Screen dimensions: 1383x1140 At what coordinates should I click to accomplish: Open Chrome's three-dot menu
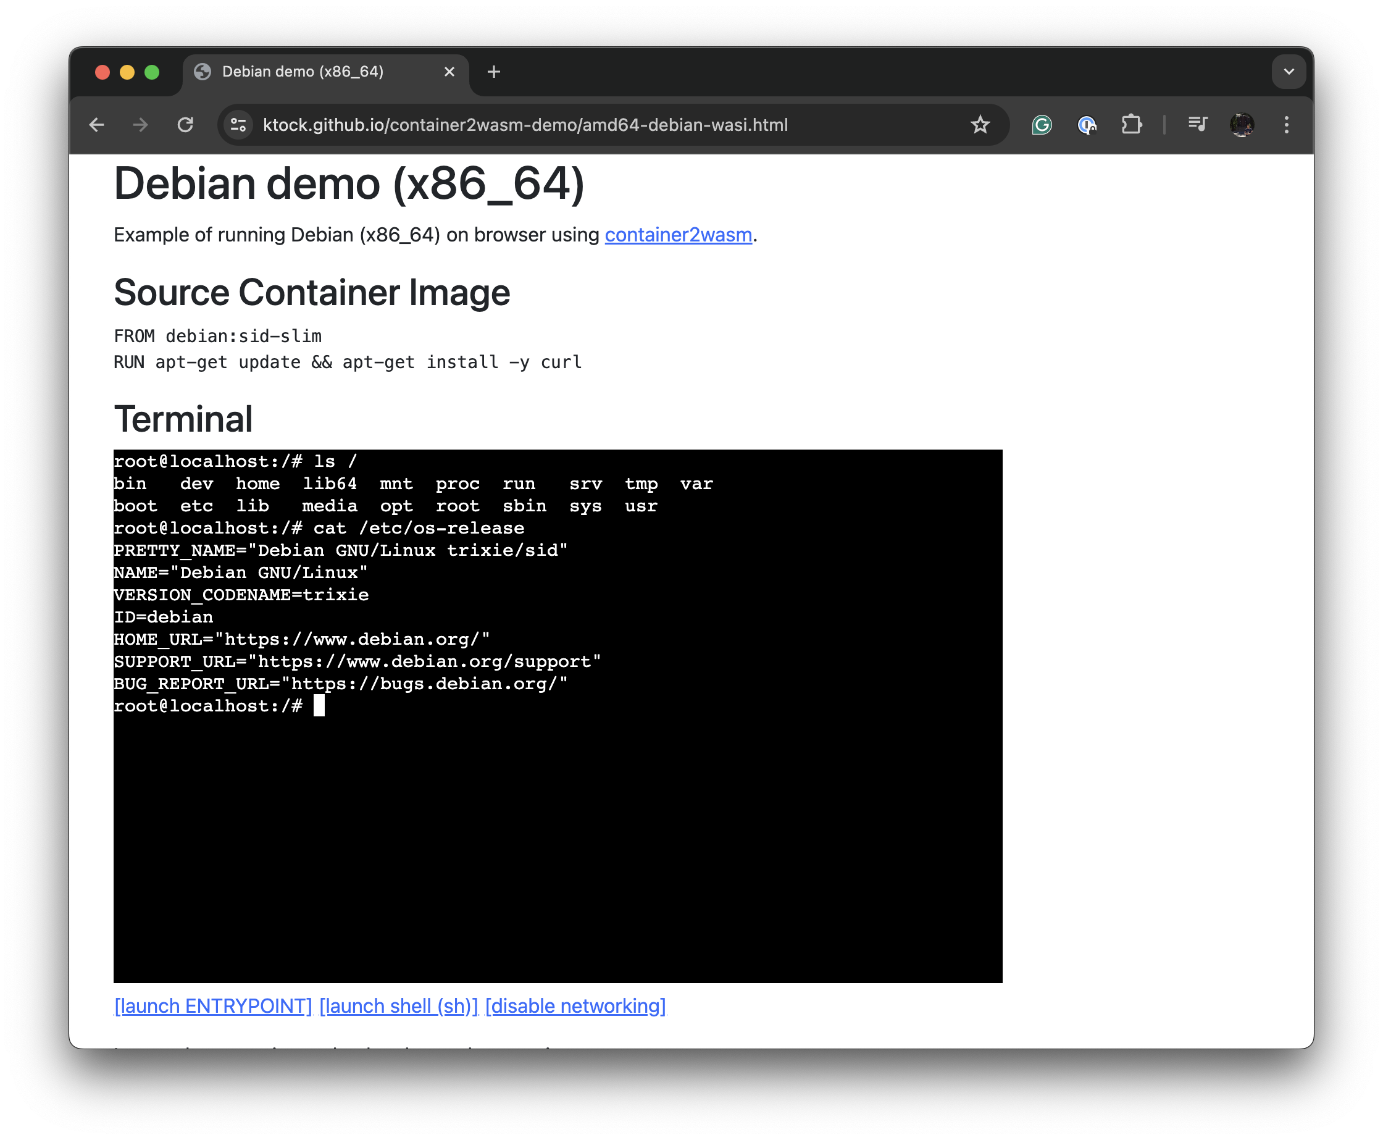pos(1286,125)
